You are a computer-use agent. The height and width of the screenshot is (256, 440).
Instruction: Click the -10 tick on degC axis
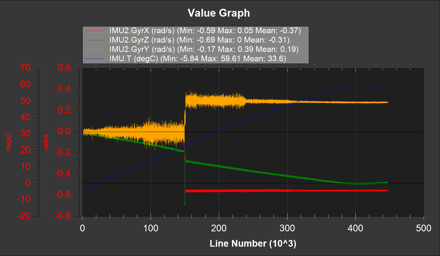pos(24,199)
